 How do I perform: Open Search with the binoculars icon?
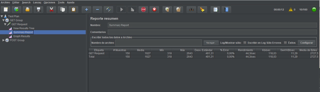point(191,9)
